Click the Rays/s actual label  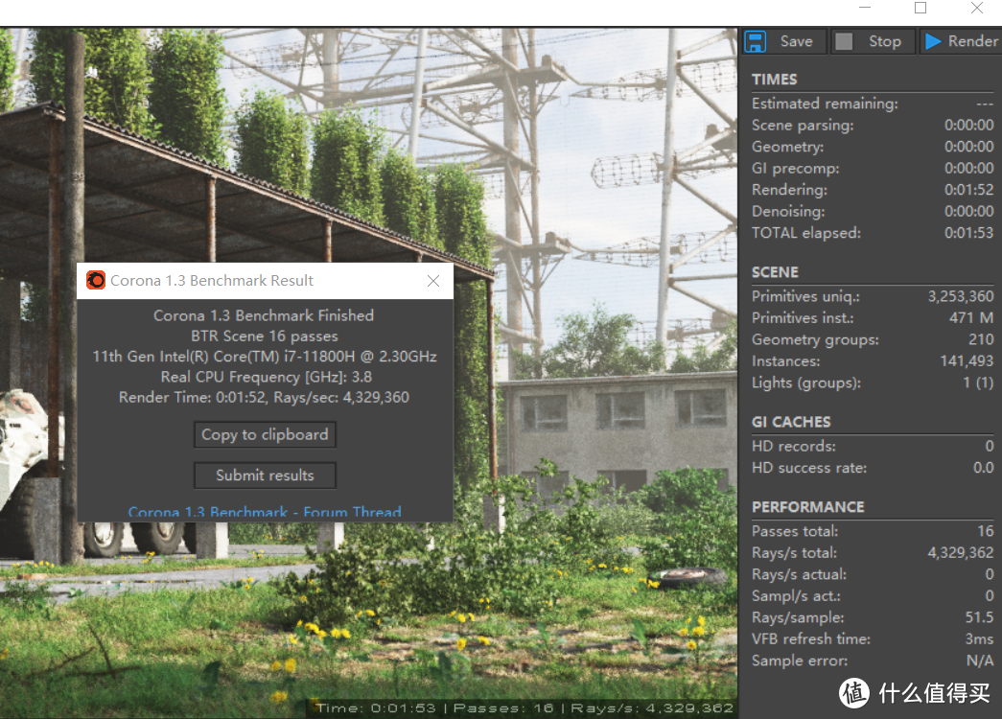[799, 574]
